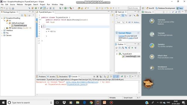187x105 pixels.
Task: Click the Open Type toolbar icon
Action: (79, 8)
